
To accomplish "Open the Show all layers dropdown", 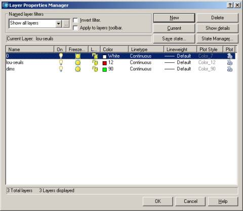I will tap(58, 24).
